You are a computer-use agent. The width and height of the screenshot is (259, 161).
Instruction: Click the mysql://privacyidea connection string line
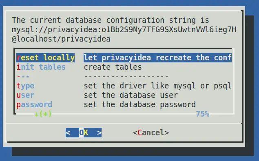(x=124, y=30)
